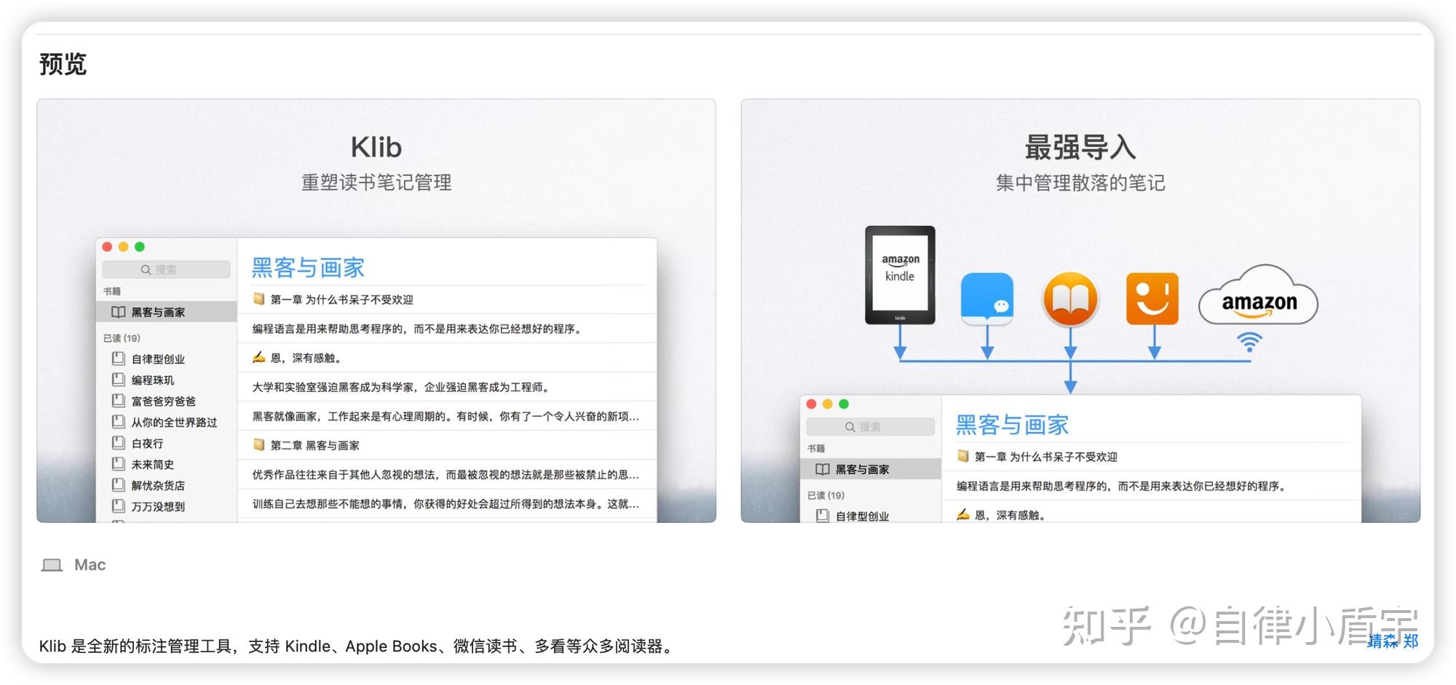
Task: Click the 编程语言 highlight in the Klib preview
Action: 417,329
